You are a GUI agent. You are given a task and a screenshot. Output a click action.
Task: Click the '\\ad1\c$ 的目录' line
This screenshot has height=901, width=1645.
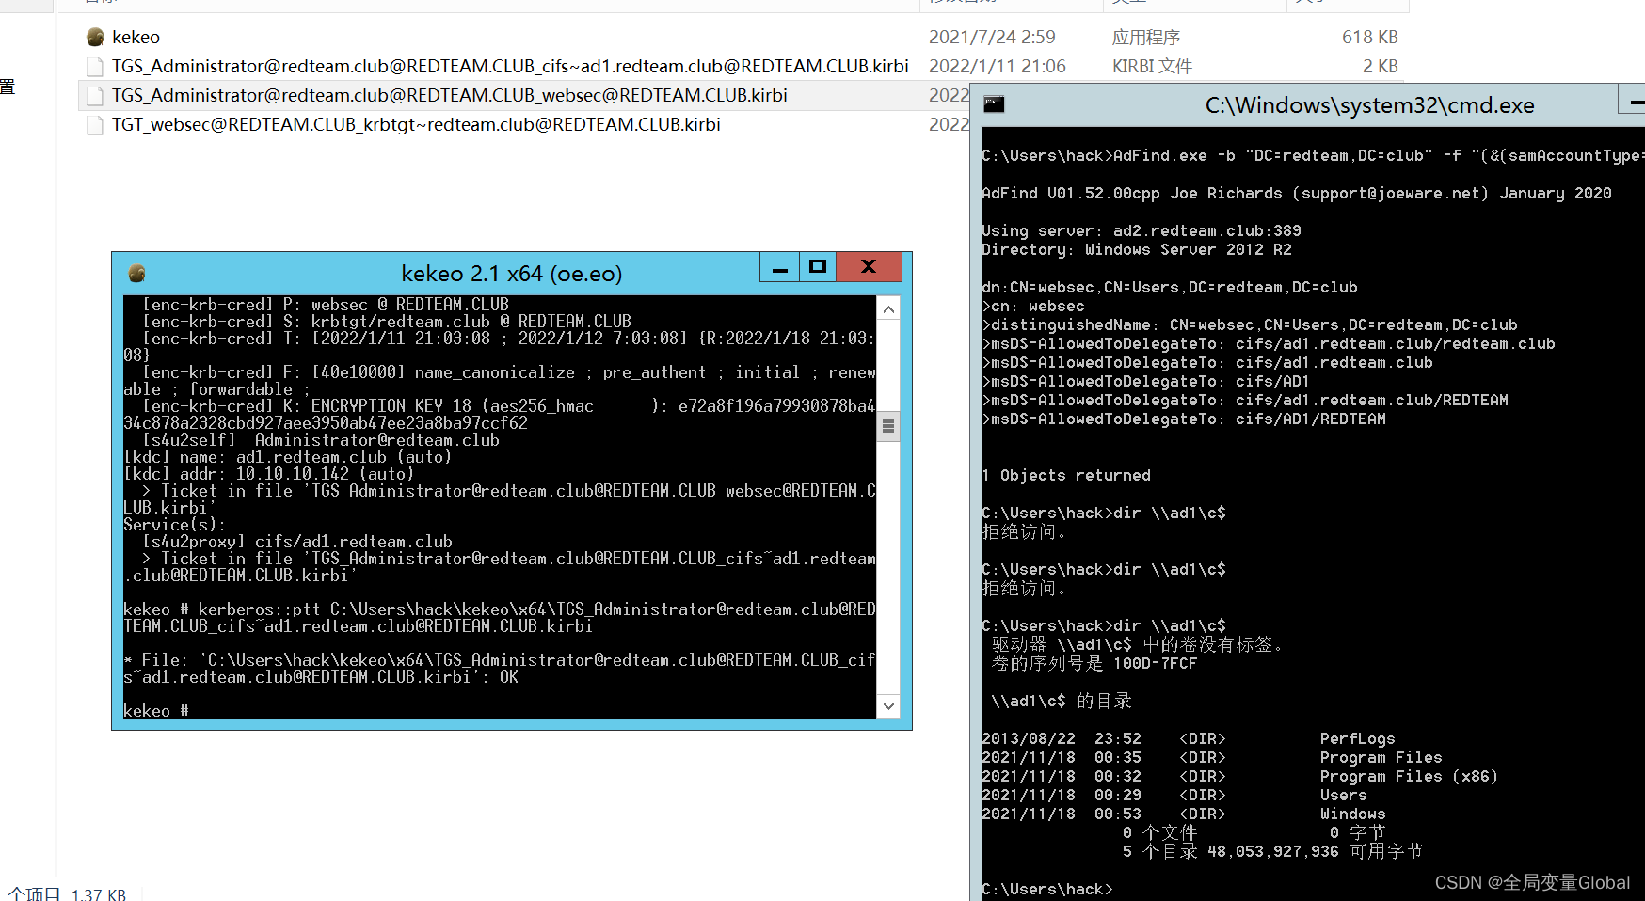(x=1062, y=701)
